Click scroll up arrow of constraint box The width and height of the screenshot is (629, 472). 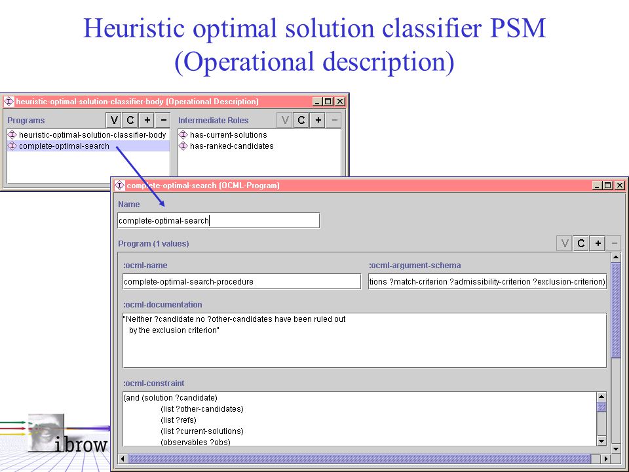tap(601, 397)
